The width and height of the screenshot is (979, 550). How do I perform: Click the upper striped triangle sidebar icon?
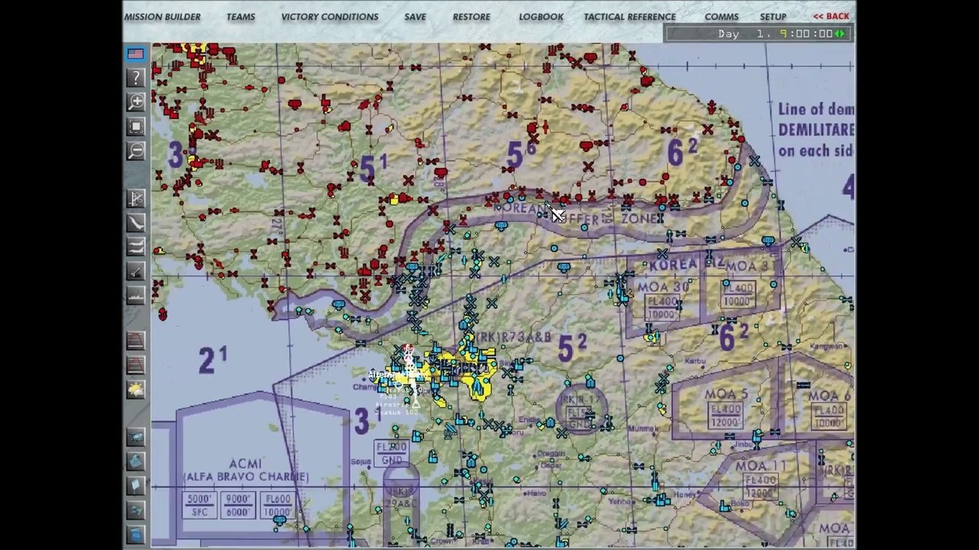pyautogui.click(x=136, y=341)
